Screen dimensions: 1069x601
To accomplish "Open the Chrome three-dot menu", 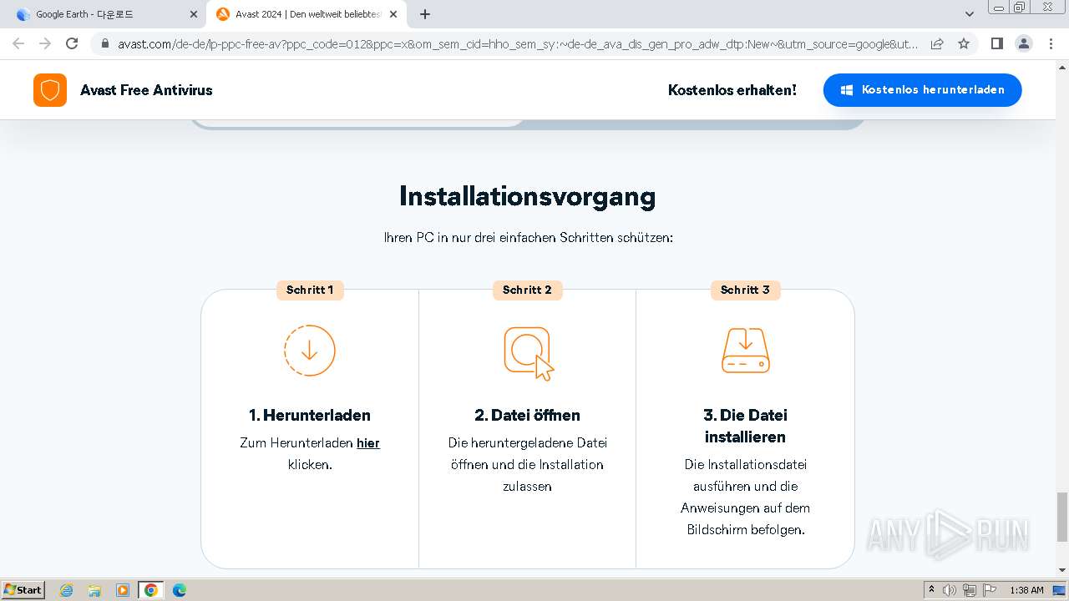I will tap(1050, 43).
